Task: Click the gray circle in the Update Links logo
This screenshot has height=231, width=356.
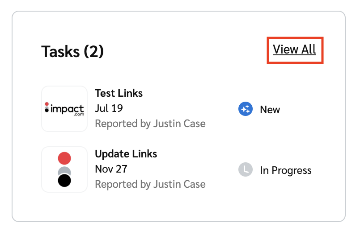Action: tap(64, 170)
